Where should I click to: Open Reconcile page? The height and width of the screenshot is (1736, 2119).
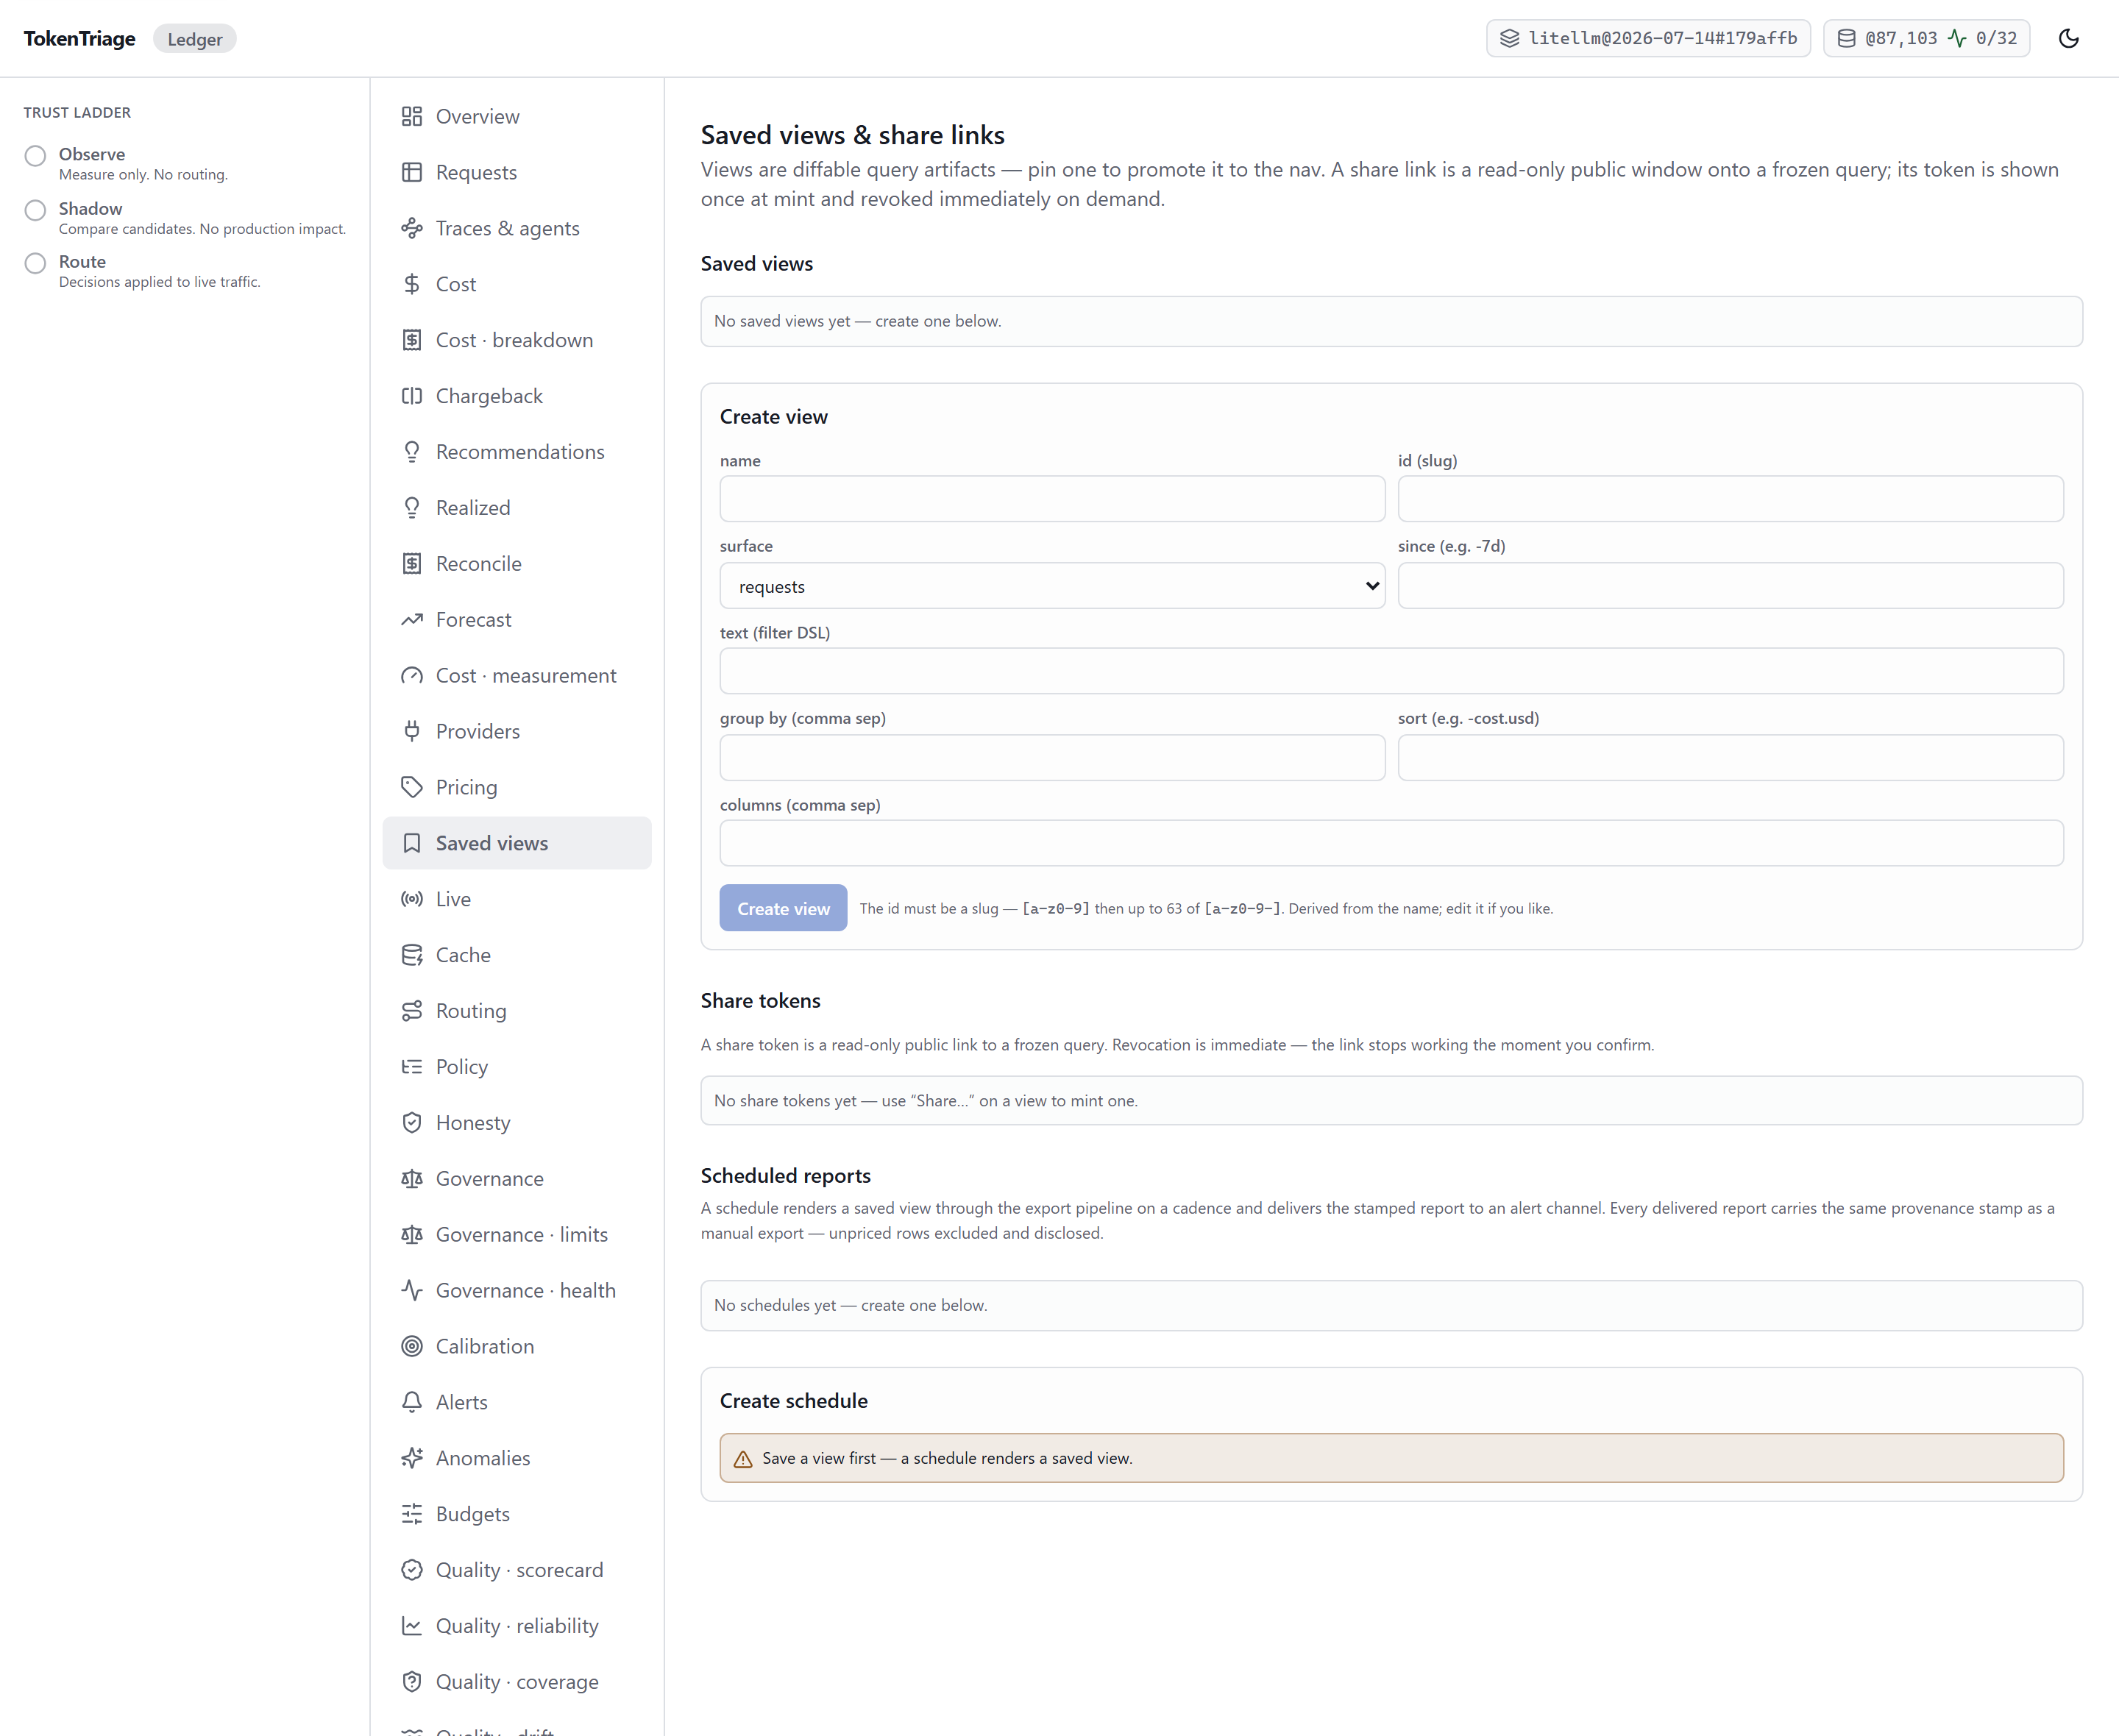(517, 564)
